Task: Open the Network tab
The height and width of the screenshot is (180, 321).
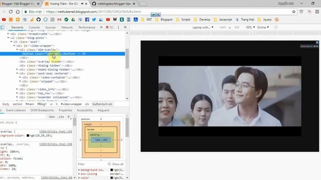Action: [x=67, y=27]
